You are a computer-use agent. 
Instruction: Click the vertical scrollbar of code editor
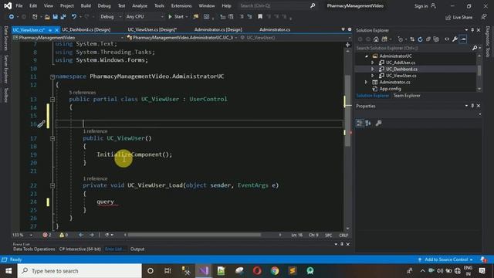click(x=348, y=110)
